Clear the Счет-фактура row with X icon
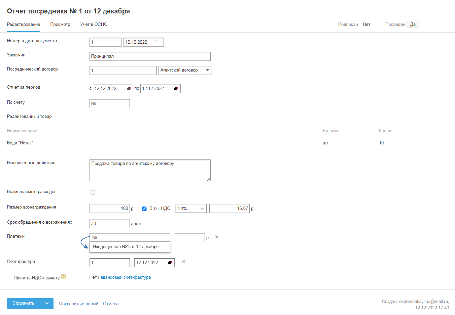The width and height of the screenshot is (455, 315). (x=184, y=262)
